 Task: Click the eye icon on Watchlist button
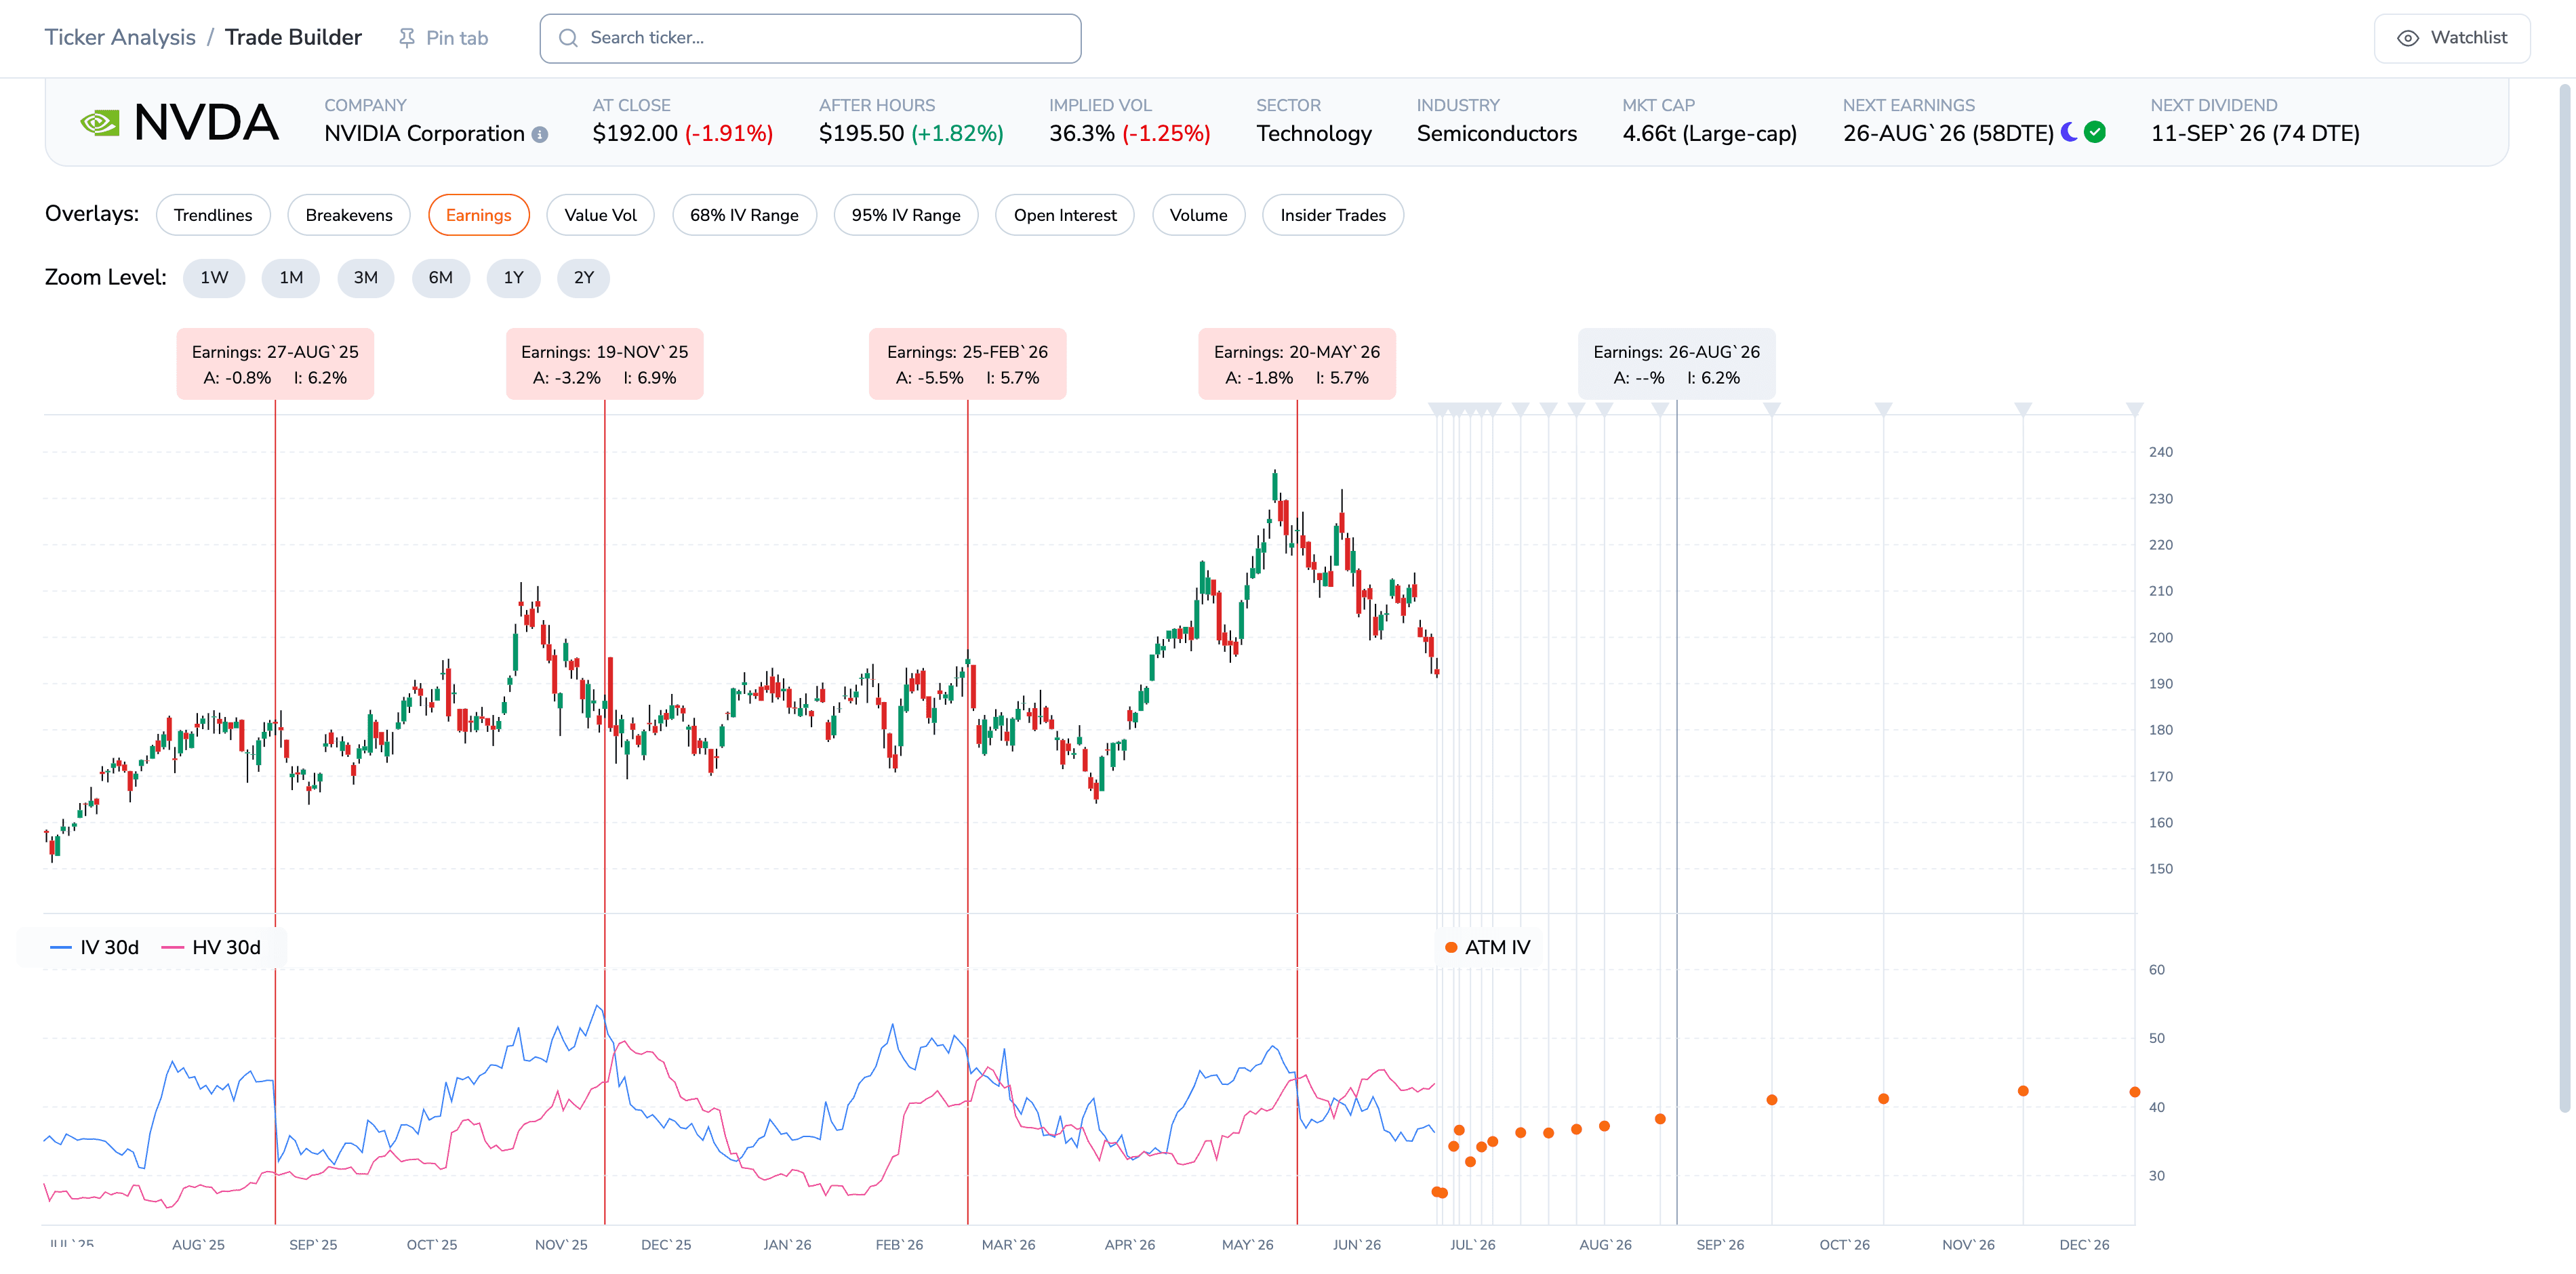tap(2408, 38)
